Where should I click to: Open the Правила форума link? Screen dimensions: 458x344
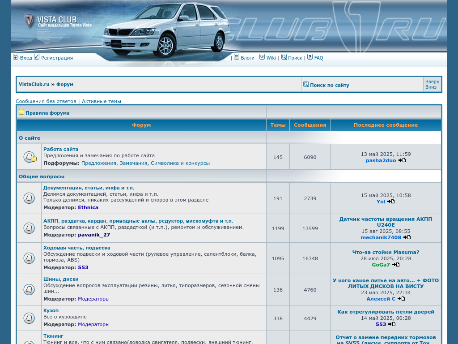coord(47,113)
